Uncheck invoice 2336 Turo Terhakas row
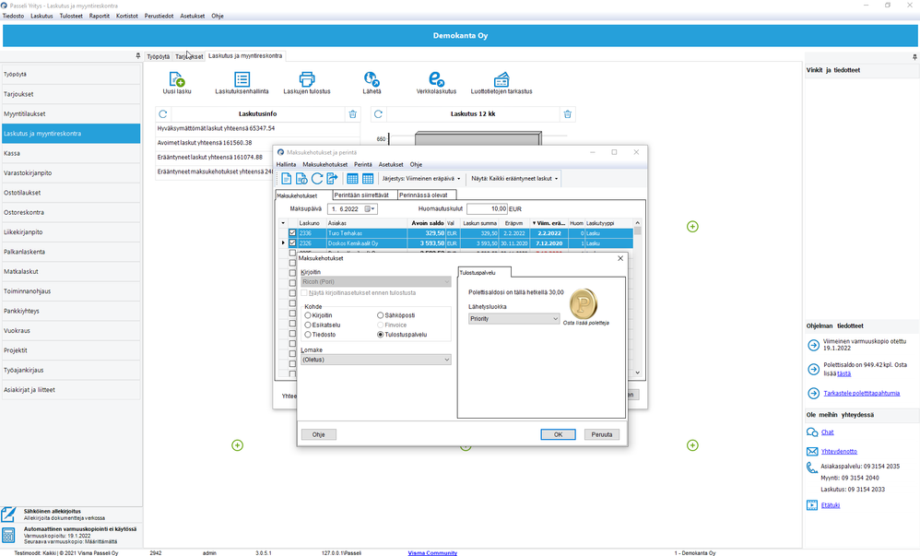Screen dimensions: 920x556 [292, 233]
